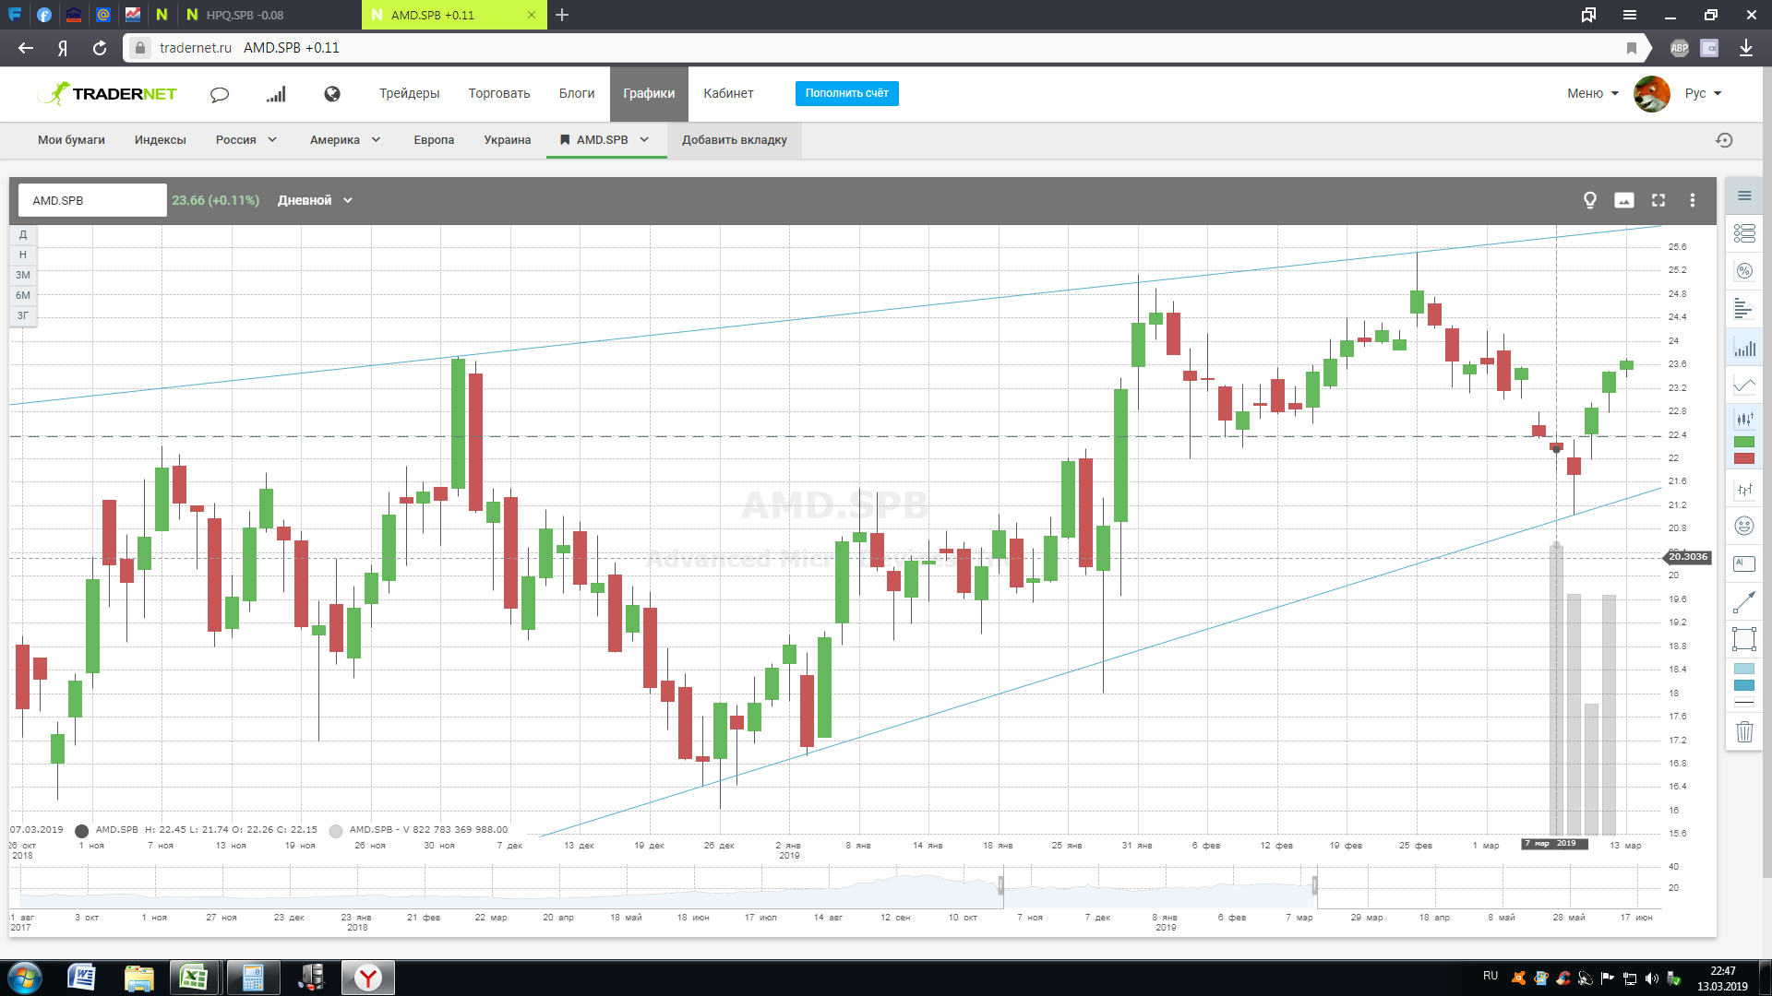Set chart range to 3М
Viewport: 1772px width, 996px height.
pos(23,276)
